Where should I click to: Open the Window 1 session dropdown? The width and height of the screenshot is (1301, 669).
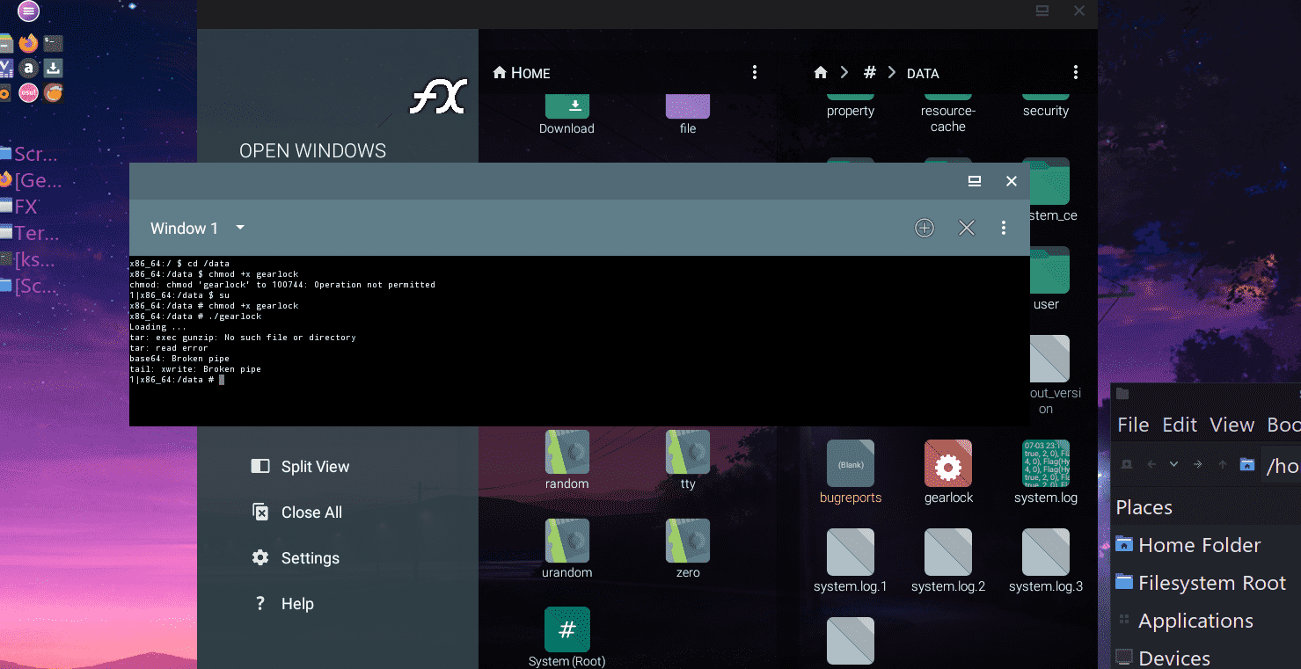(x=195, y=228)
